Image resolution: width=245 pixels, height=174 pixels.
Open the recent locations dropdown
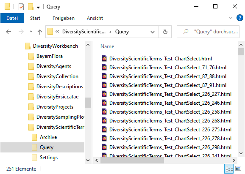[x=31, y=32]
